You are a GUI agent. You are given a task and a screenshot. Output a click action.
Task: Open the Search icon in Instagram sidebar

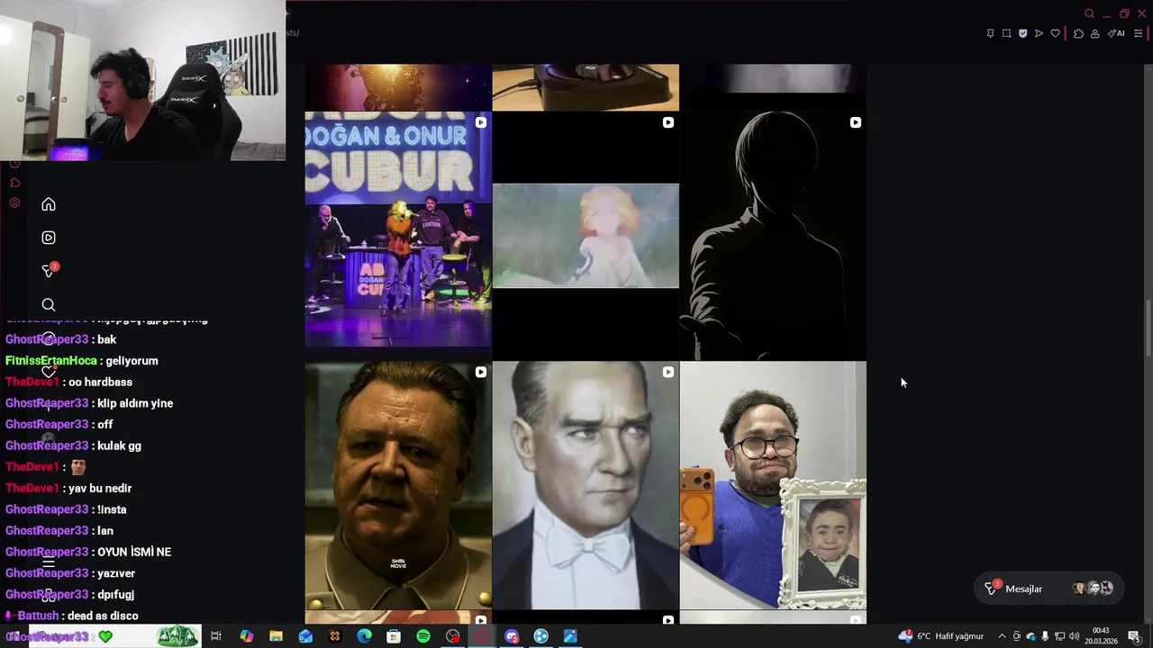49,304
